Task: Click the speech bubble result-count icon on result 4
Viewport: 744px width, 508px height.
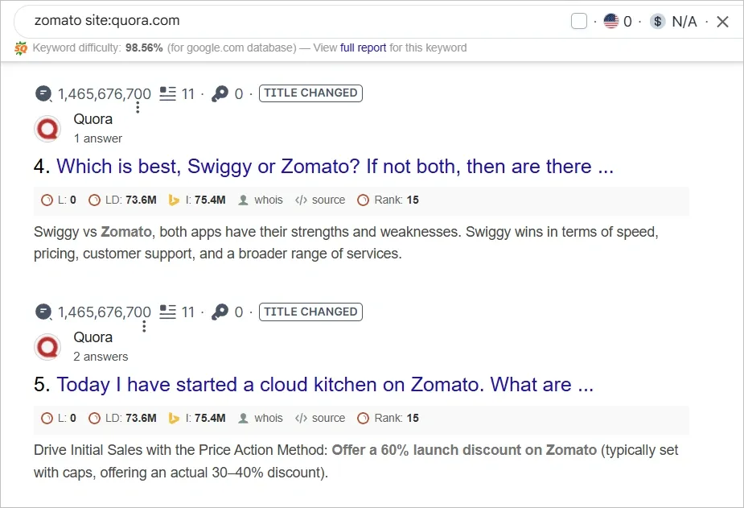Action: coord(43,93)
